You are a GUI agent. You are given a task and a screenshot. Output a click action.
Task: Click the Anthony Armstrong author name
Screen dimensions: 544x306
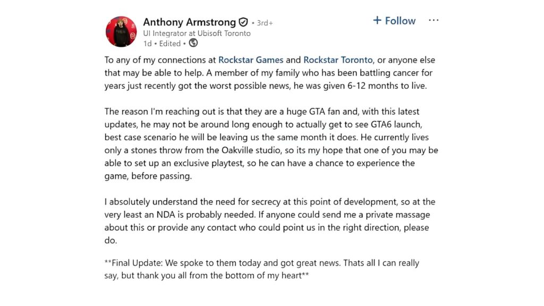189,22
